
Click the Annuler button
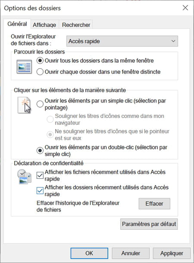[x=131, y=253]
